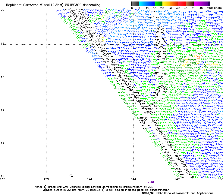The image size is (223, 195).
Task: Click latitude axis label '14'
Action: click(x=2, y=110)
